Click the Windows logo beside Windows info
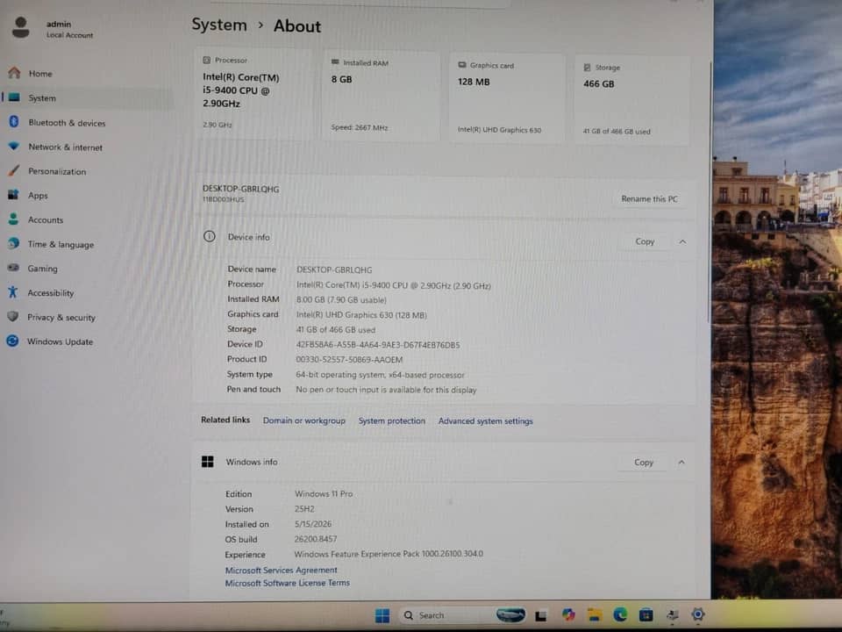 (x=207, y=462)
